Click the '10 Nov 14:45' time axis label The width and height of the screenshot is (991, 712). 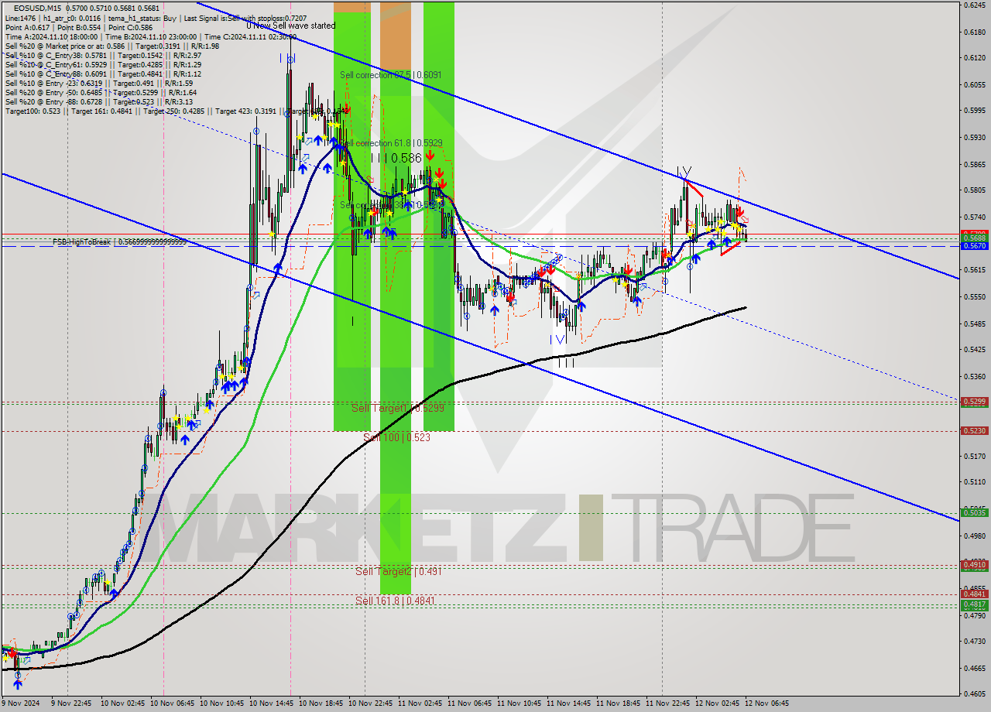coord(273,703)
